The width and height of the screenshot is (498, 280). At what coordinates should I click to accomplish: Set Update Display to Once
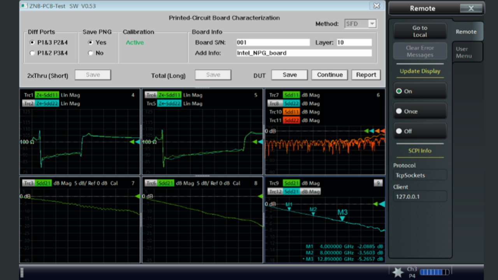(x=420, y=111)
